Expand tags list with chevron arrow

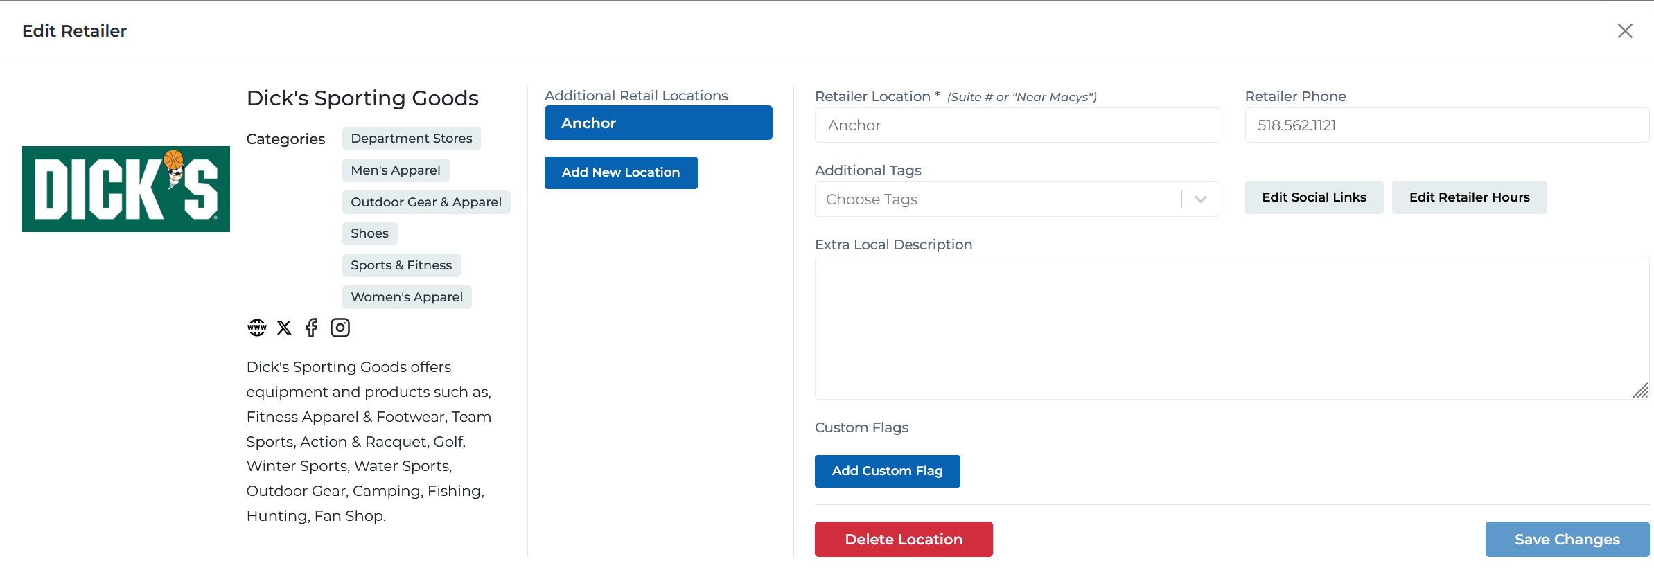pyautogui.click(x=1201, y=199)
